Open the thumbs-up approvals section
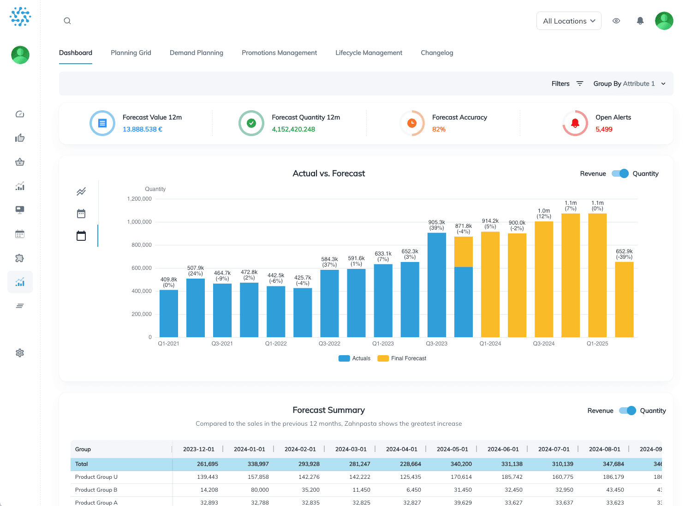Viewport: 691px width, 506px height. click(20, 137)
